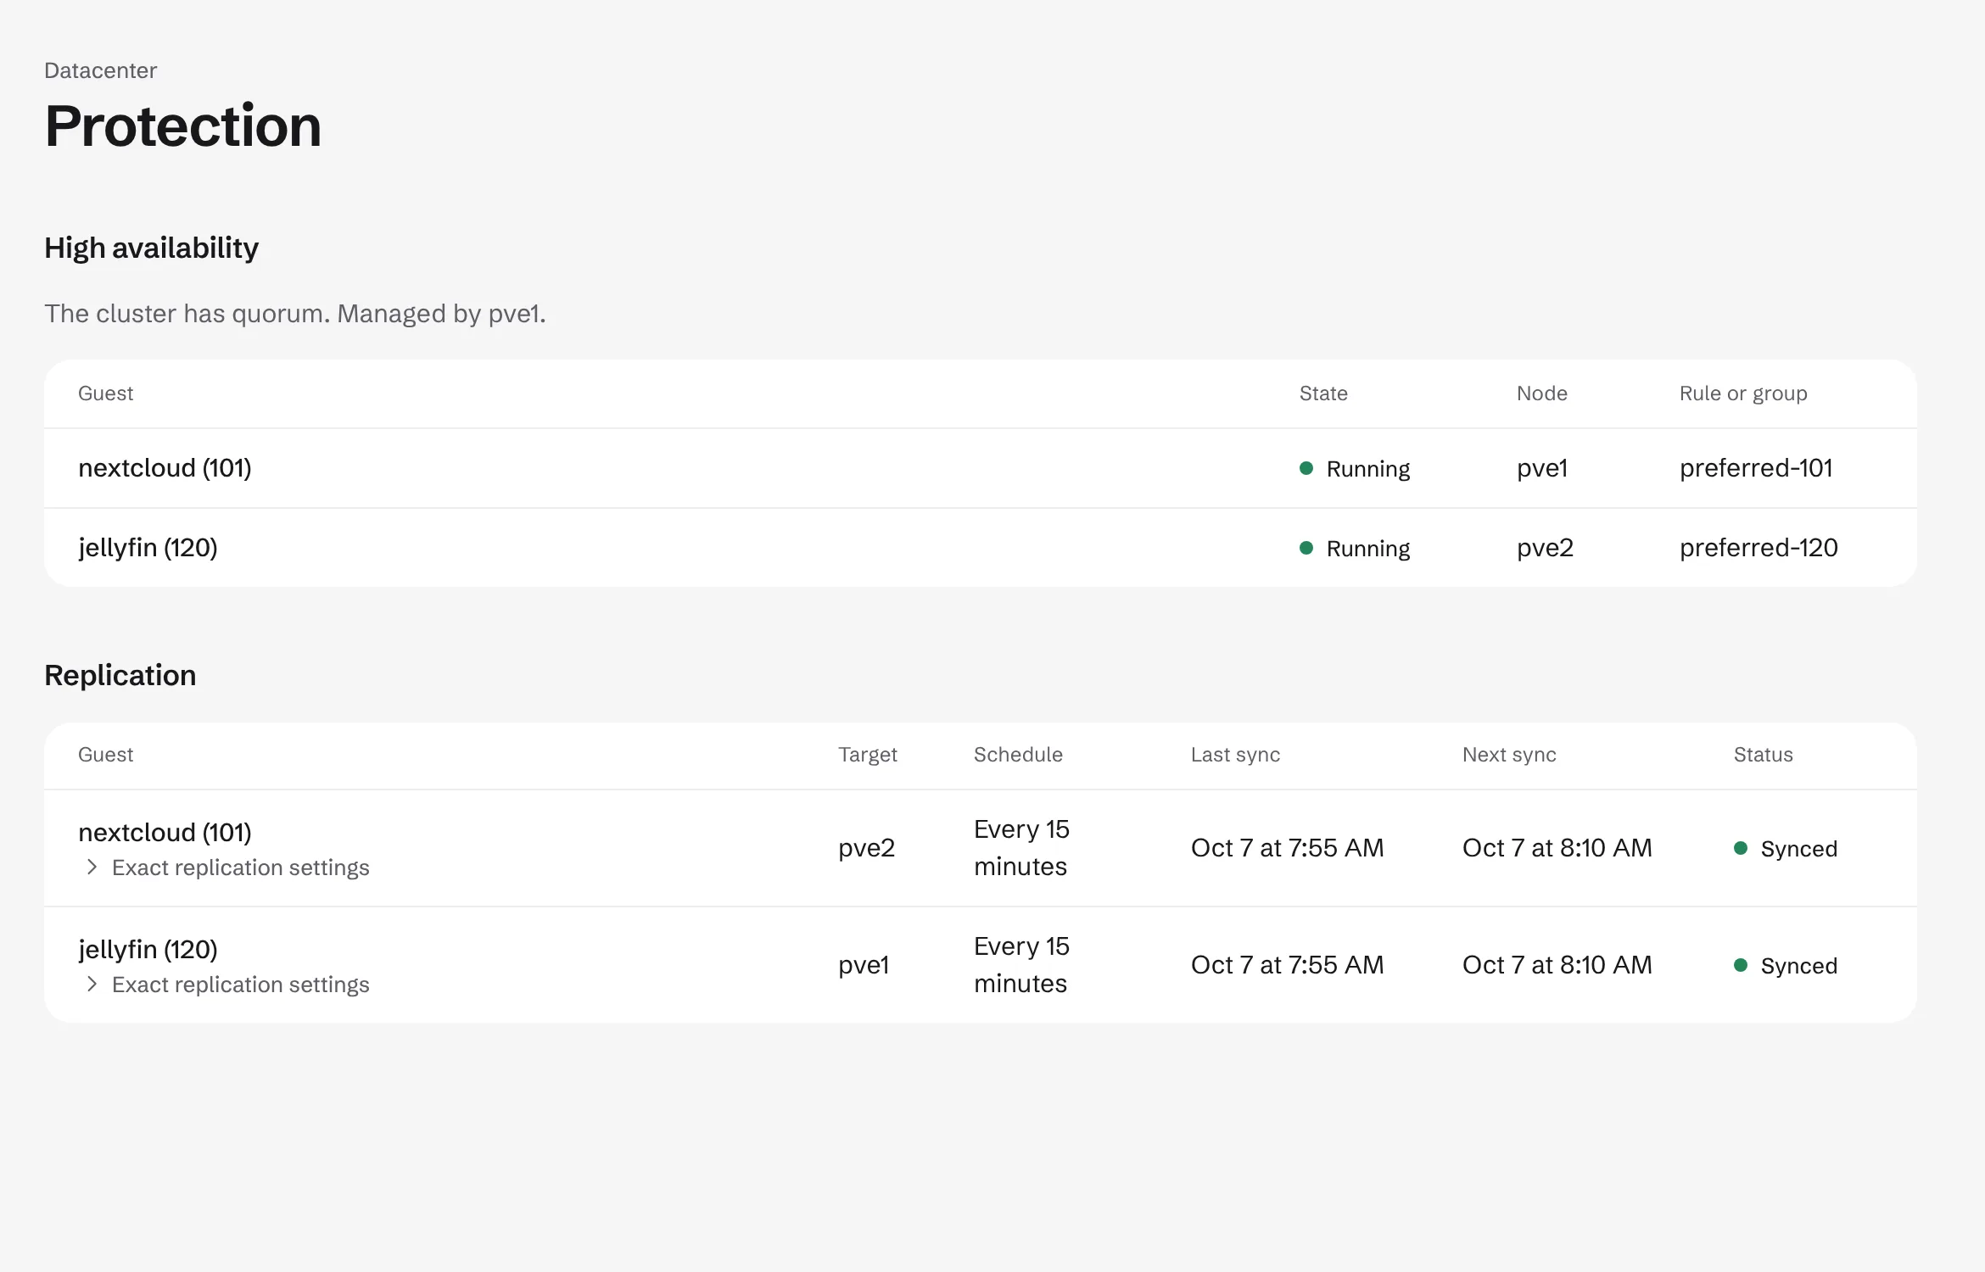Click Every 15 minutes schedule for jellyfin
The image size is (1985, 1272).
pos(1021,965)
